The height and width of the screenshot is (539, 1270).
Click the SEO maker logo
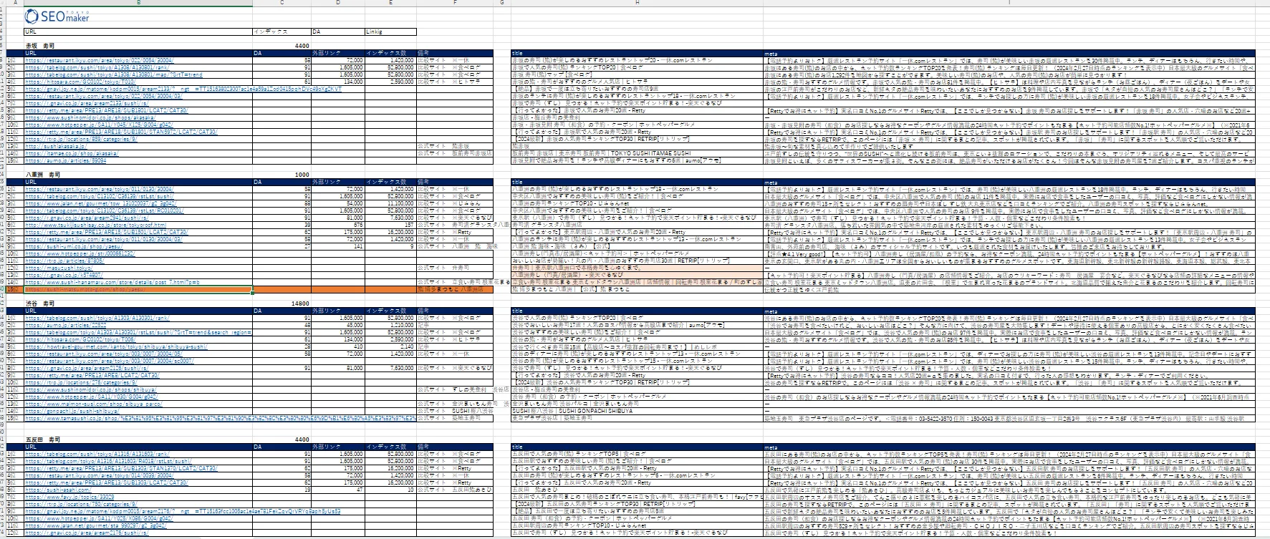[57, 17]
